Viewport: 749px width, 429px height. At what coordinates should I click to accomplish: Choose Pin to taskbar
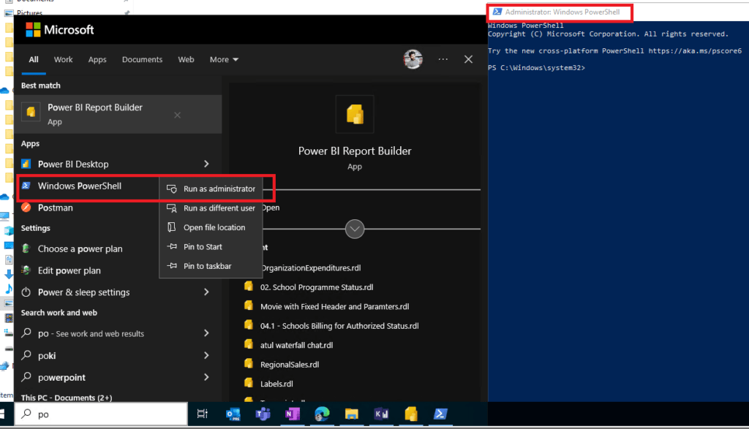click(x=211, y=266)
